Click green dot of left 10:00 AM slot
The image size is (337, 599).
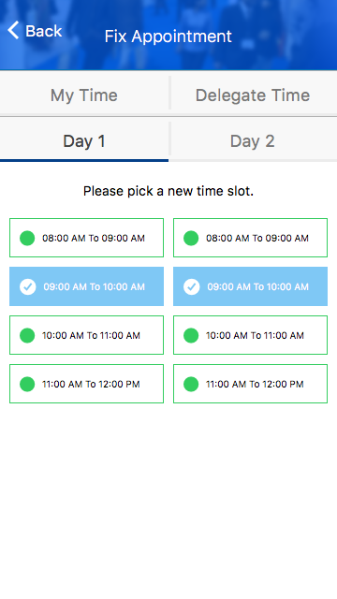pyautogui.click(x=27, y=335)
